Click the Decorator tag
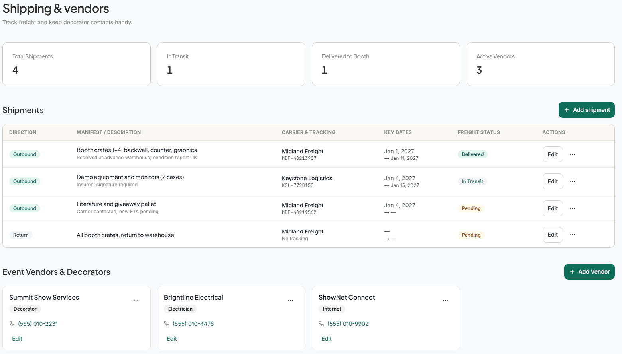 pos(25,309)
